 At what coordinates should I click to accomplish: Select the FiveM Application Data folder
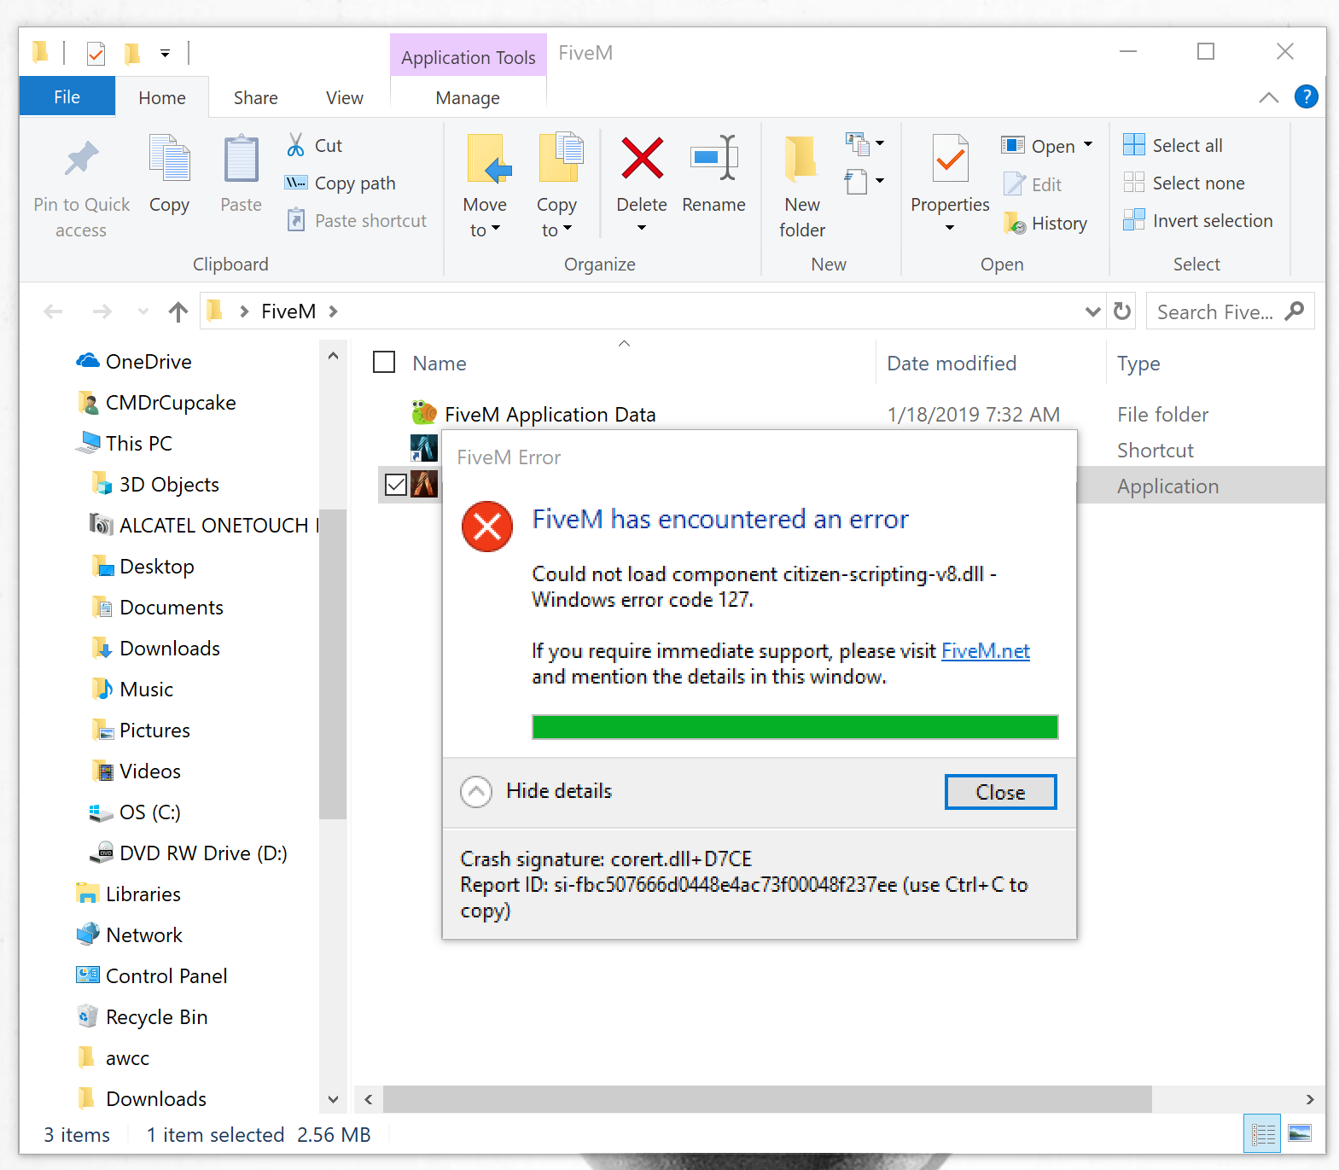550,414
